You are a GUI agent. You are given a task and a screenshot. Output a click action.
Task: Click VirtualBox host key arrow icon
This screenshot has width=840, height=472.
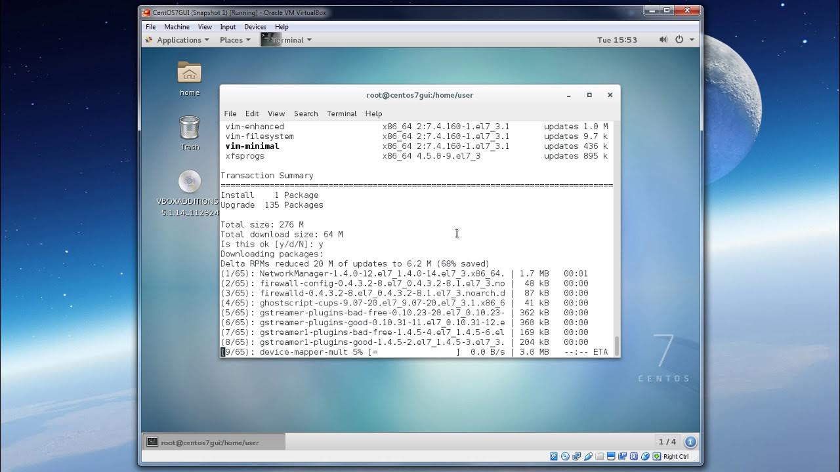(657, 456)
